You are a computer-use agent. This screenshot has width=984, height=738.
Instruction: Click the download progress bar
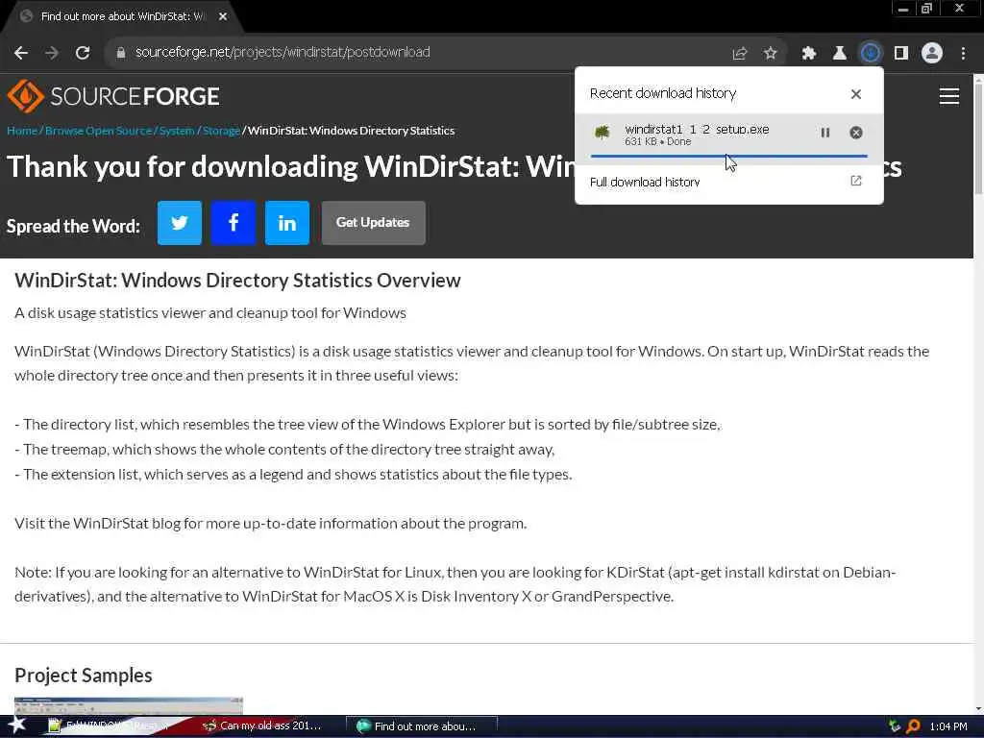(x=728, y=156)
